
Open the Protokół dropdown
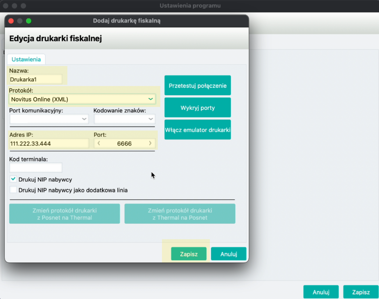coord(82,99)
